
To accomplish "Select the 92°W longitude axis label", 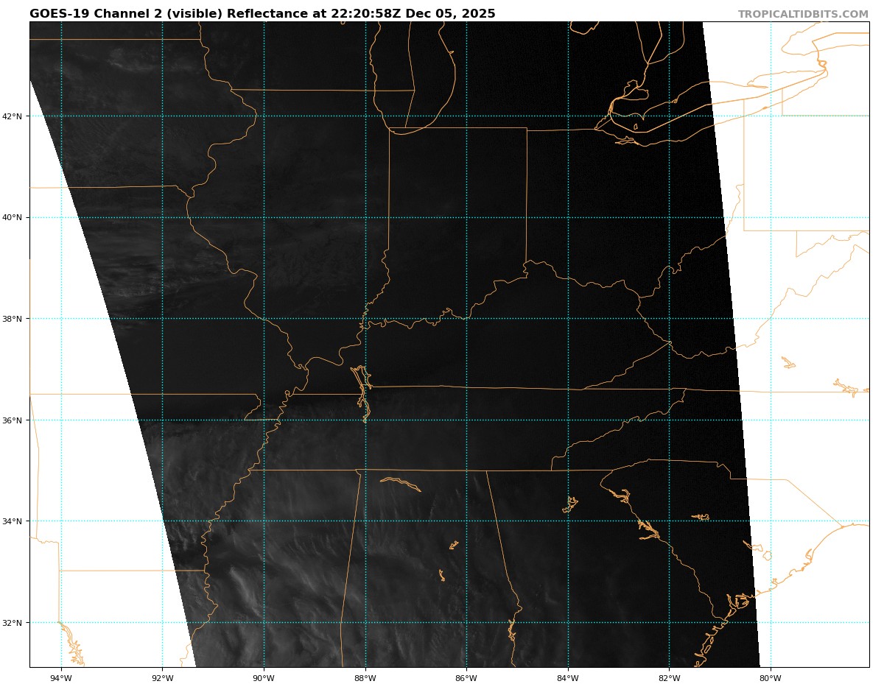I will pos(162,678).
